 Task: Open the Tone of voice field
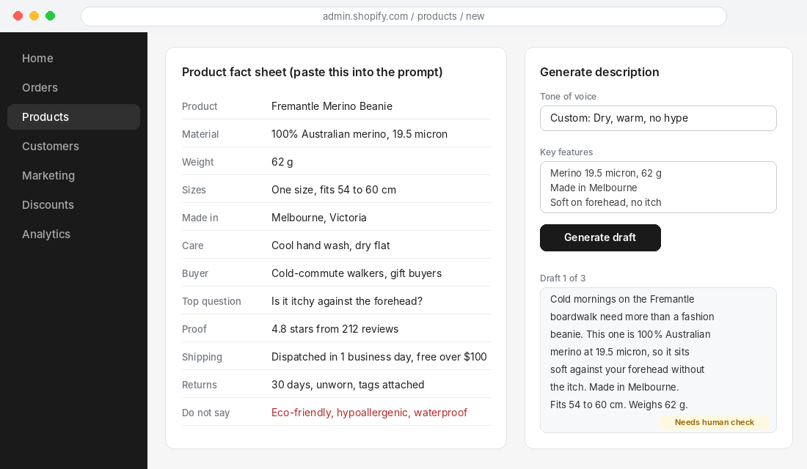[658, 118]
